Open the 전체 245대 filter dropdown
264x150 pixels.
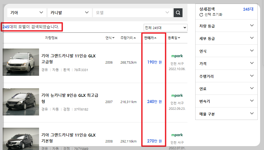click(x=166, y=28)
